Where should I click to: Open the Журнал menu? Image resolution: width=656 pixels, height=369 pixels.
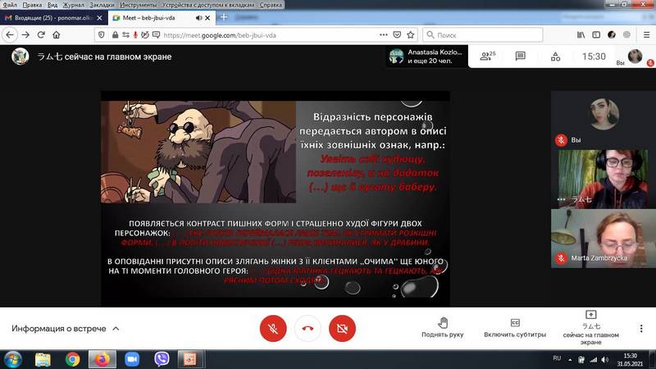(73, 5)
